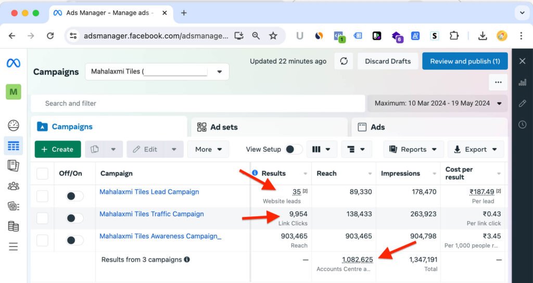Check the Awareness Campaign row checkbox

(x=42, y=240)
